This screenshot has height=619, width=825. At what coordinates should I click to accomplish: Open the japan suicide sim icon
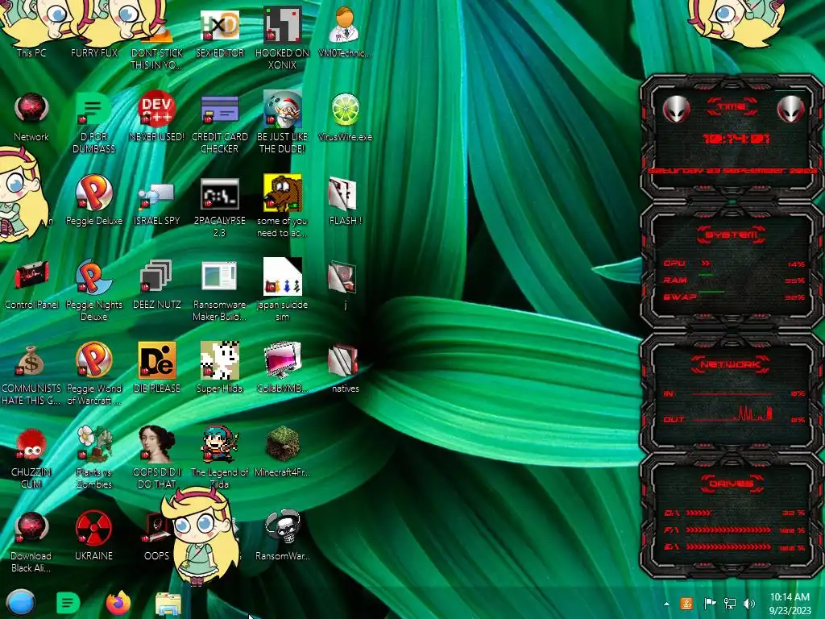[x=283, y=276]
